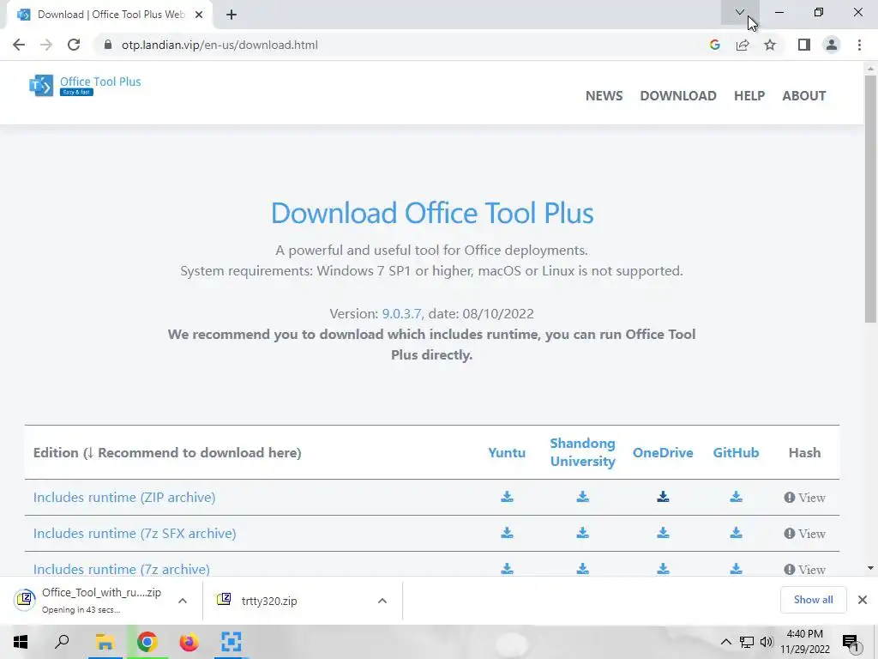878x659 pixels.
Task: Open the Office Tool Plus logo homepage
Action: coord(85,85)
